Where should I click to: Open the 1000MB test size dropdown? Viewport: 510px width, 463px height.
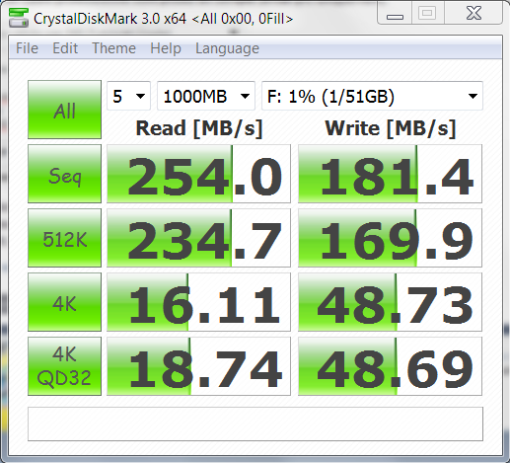[206, 96]
